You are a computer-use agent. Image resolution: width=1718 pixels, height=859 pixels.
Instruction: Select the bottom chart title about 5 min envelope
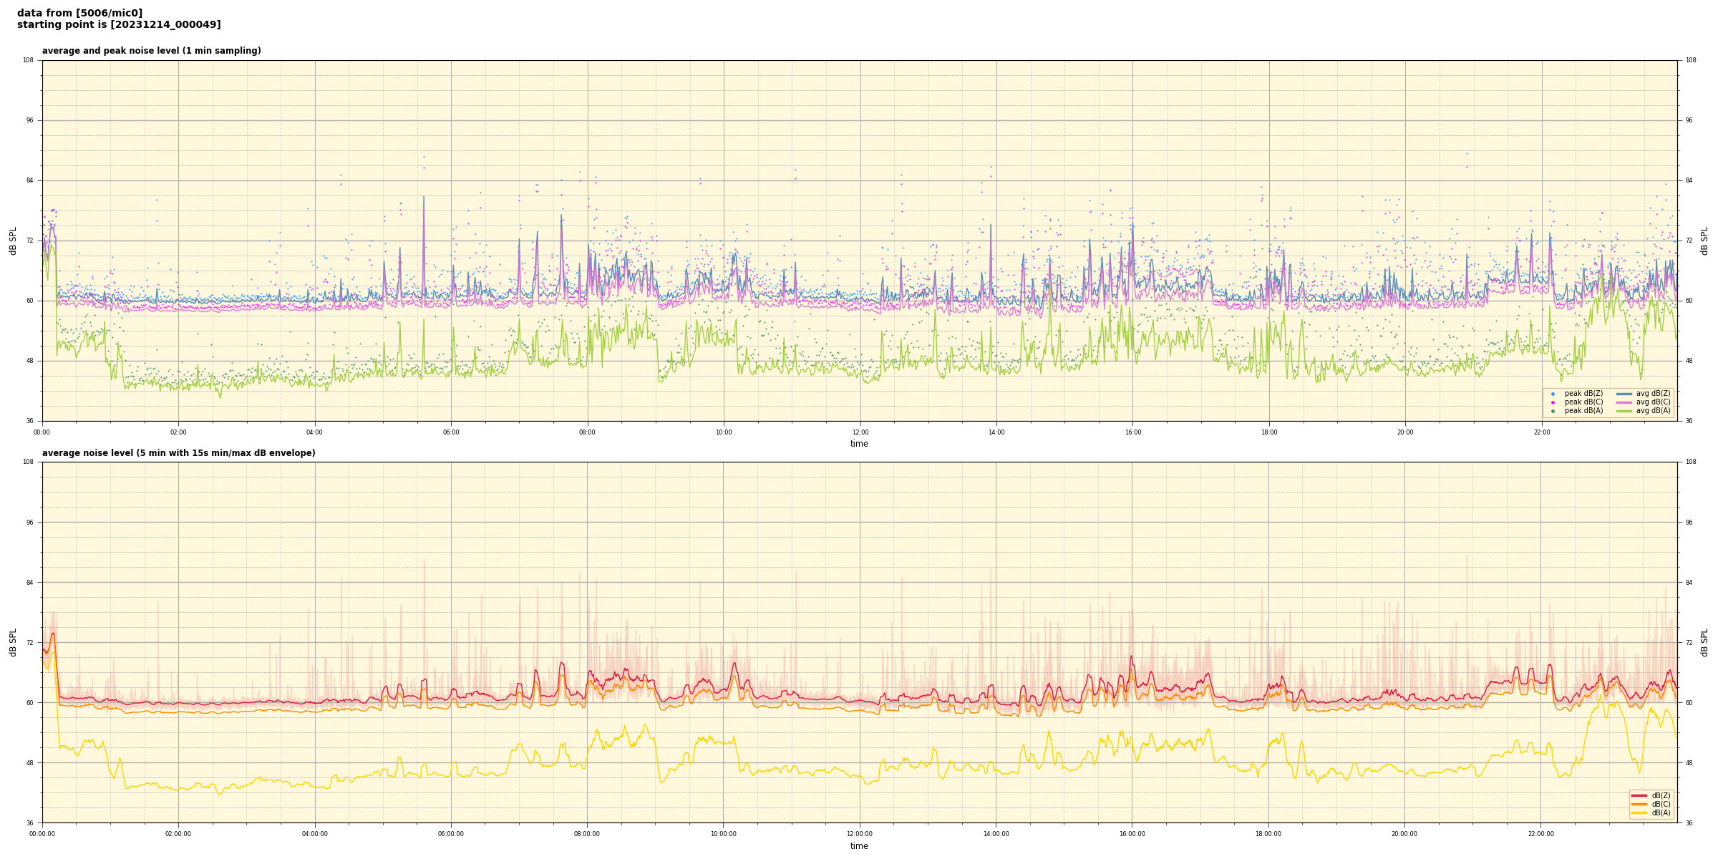pos(178,453)
